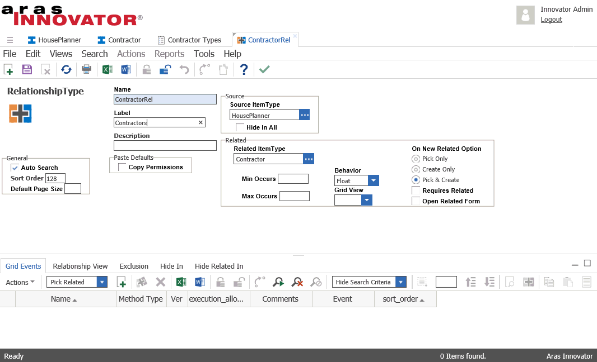Open the Help menu

(x=232, y=54)
